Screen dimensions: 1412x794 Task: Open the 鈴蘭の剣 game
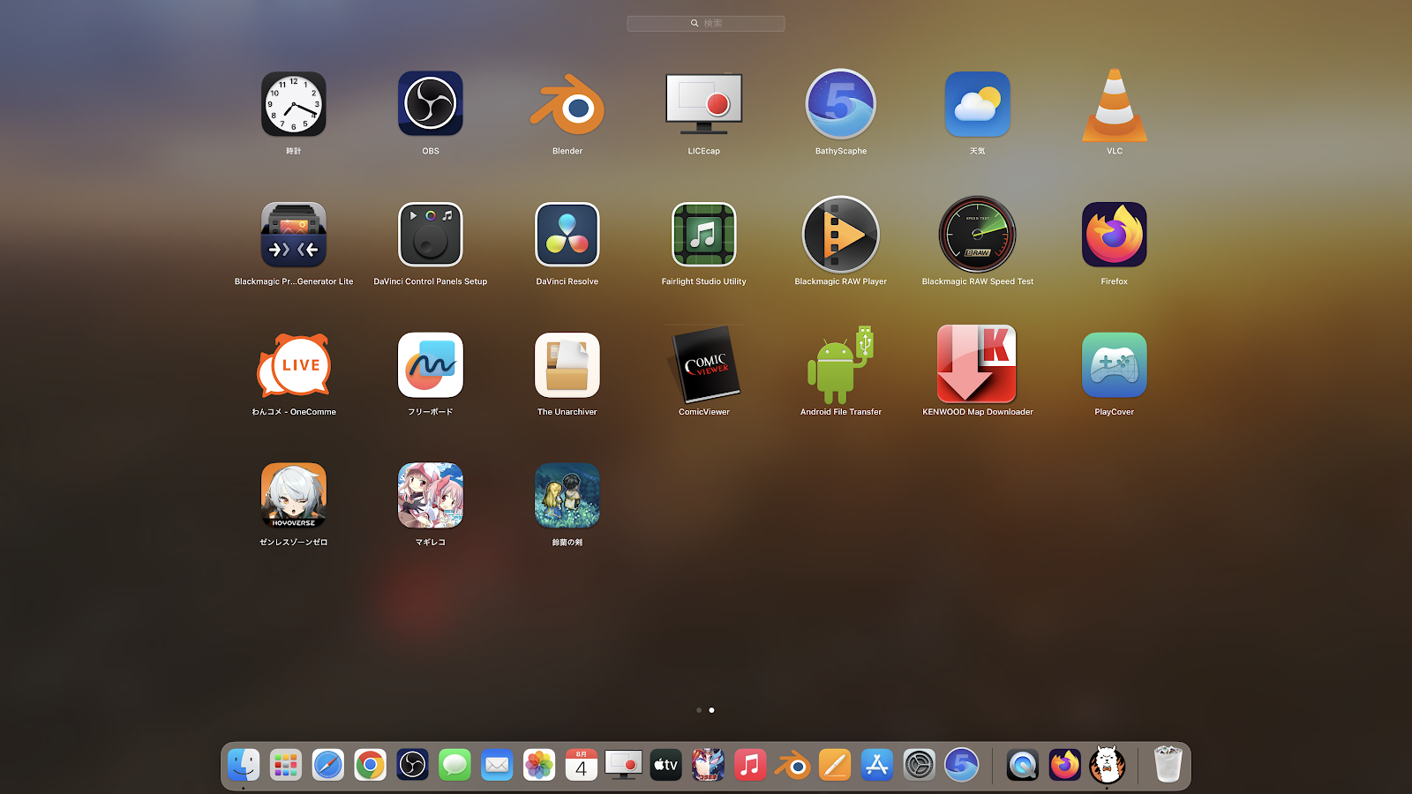(x=567, y=496)
